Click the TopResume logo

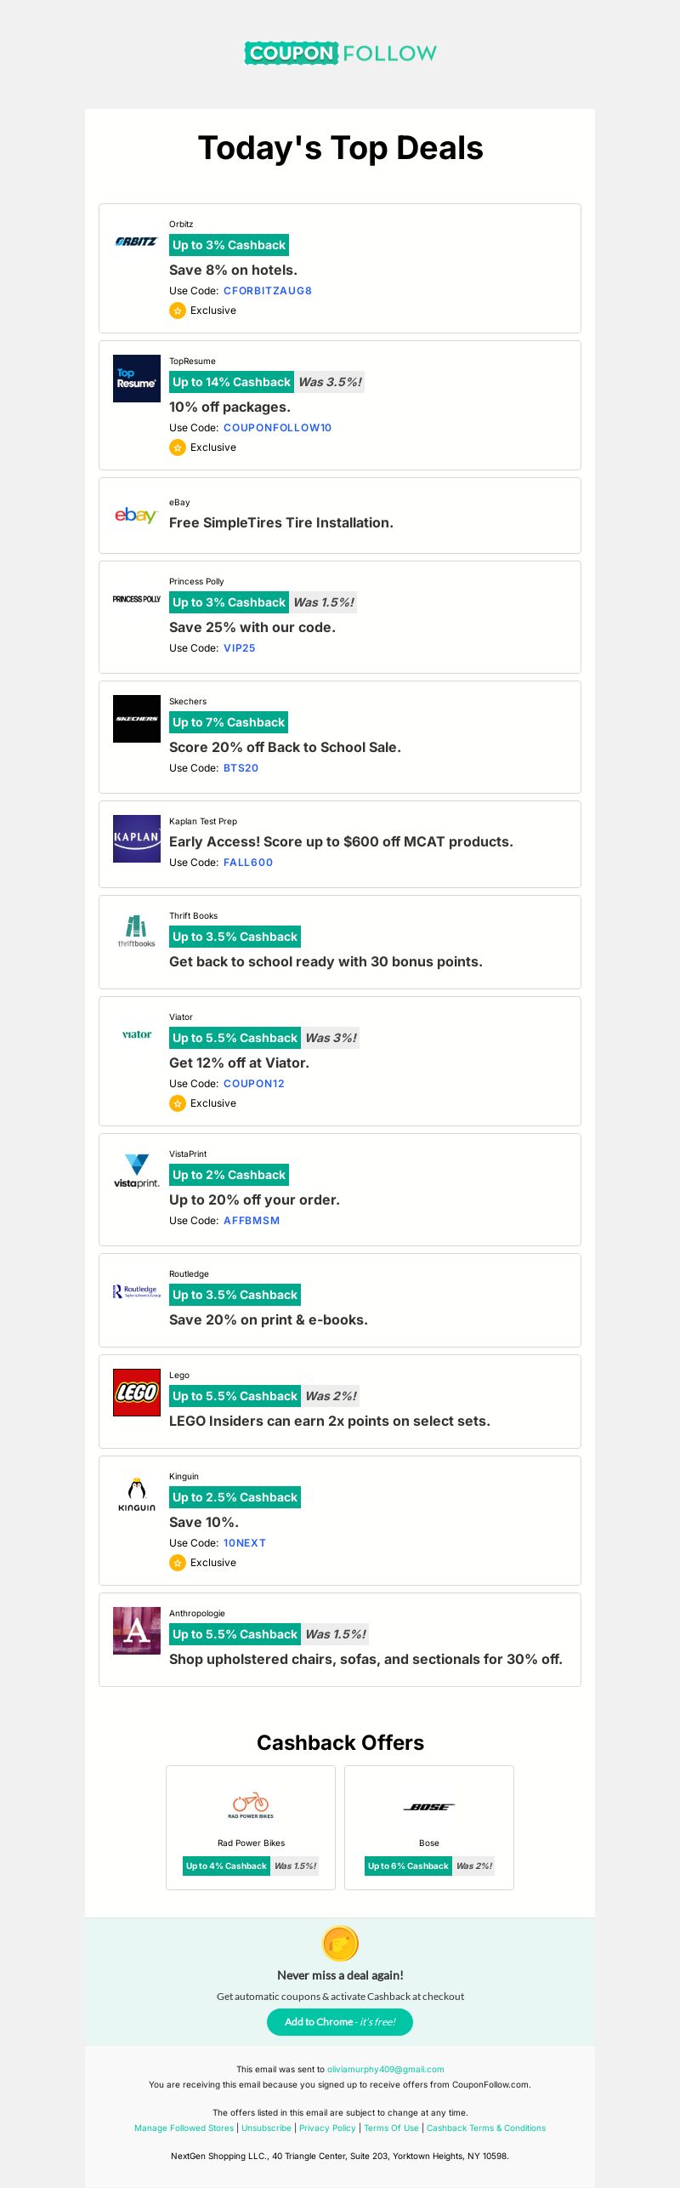[137, 379]
